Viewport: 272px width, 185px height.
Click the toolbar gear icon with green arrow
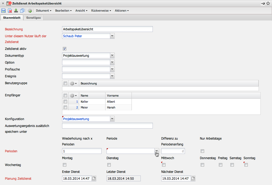coord(30,11)
